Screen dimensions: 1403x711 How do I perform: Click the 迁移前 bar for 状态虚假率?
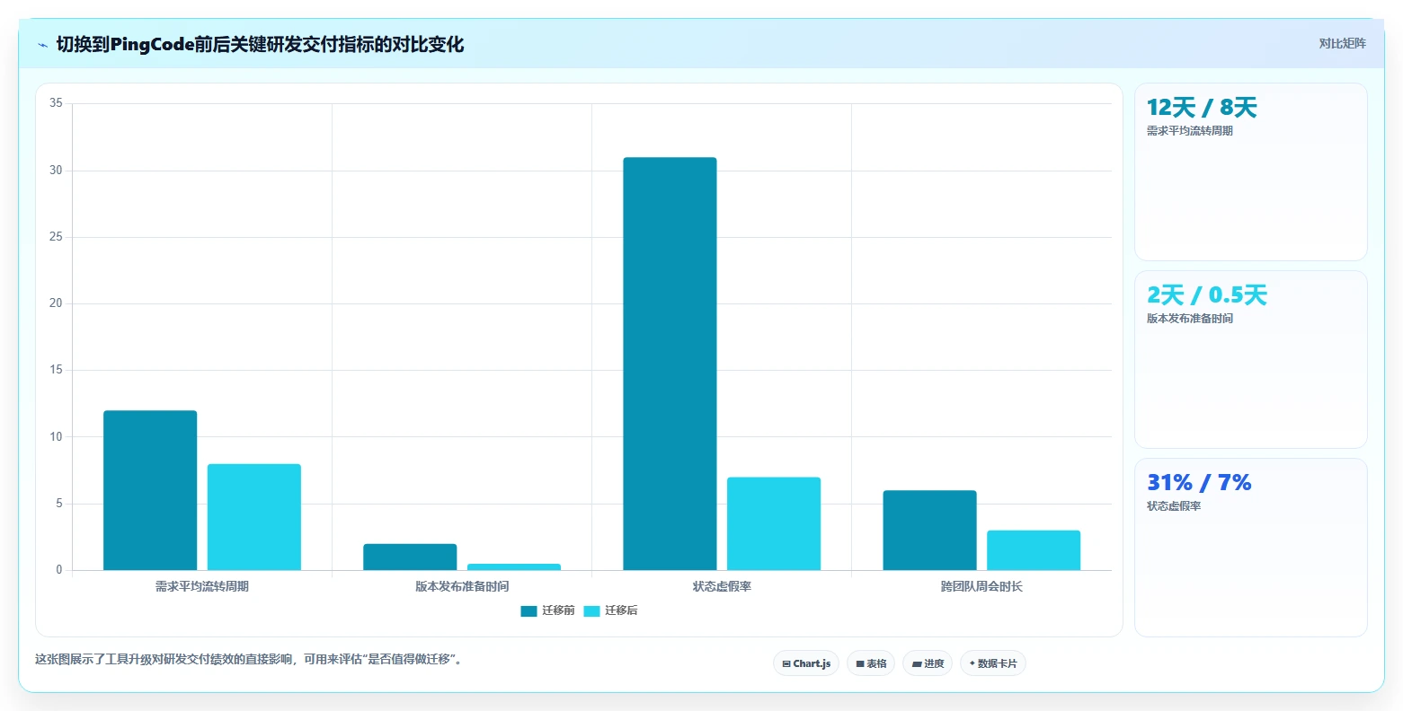tap(670, 364)
